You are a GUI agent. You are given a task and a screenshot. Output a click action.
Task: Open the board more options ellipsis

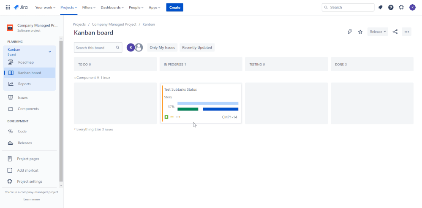coord(407,32)
